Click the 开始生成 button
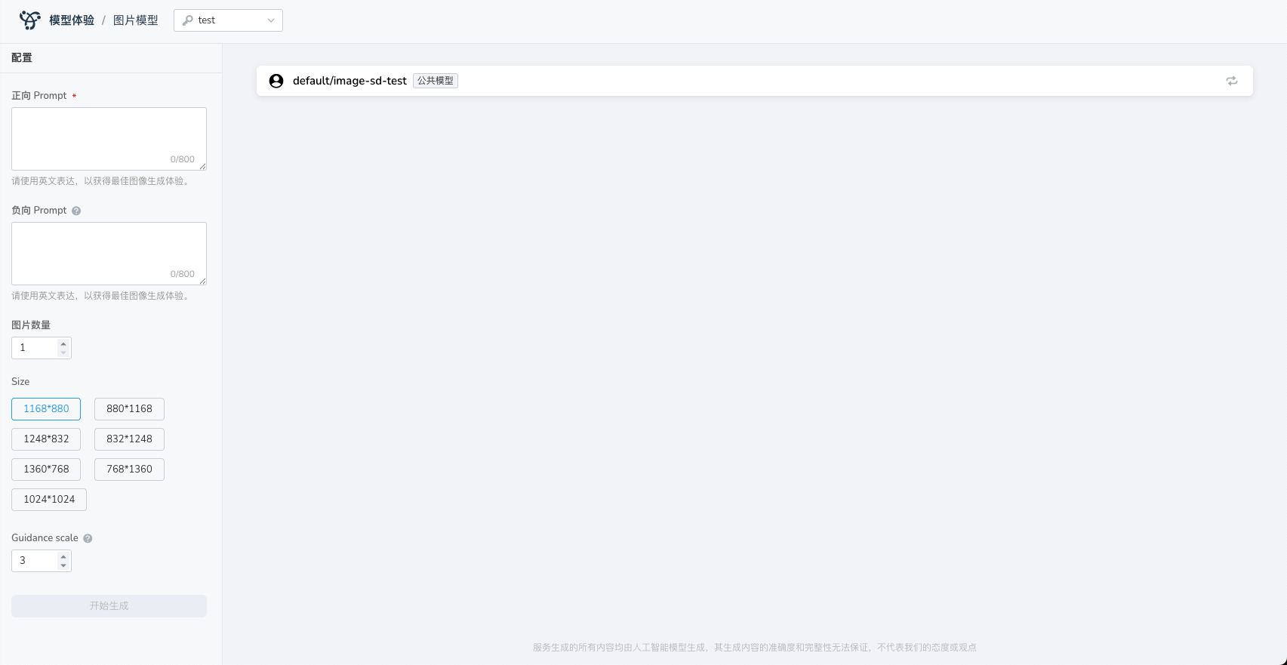This screenshot has width=1287, height=665. [109, 605]
